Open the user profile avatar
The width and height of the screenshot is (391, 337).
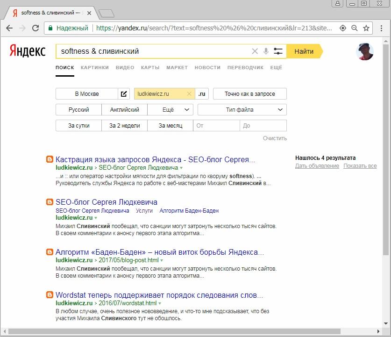pyautogui.click(x=364, y=51)
